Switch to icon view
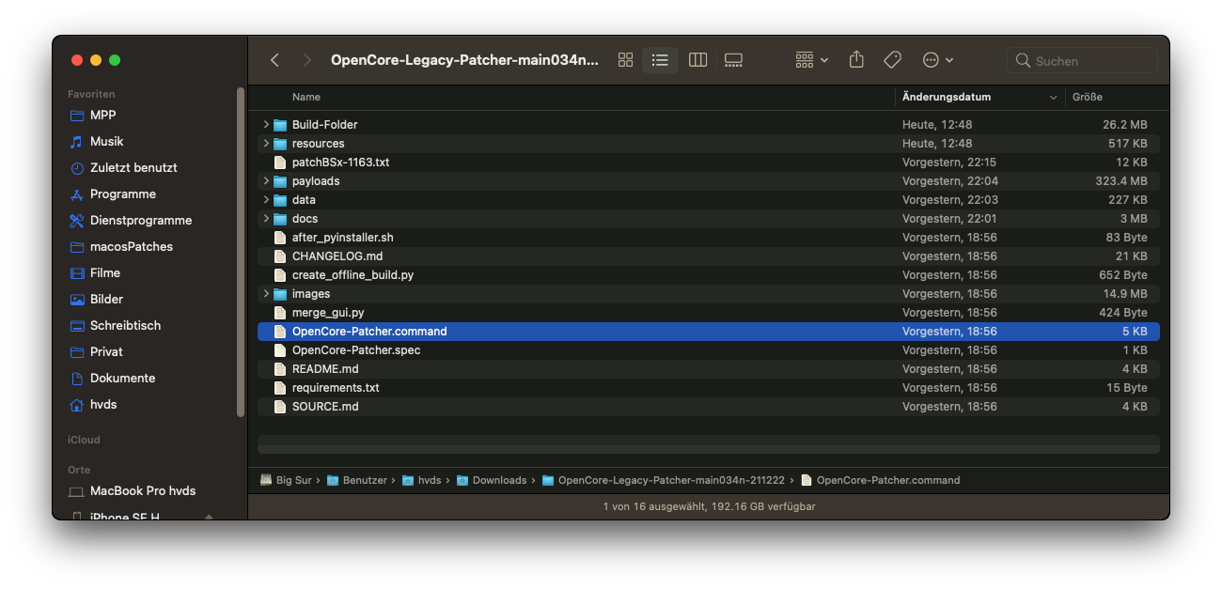This screenshot has height=589, width=1222. (x=625, y=60)
